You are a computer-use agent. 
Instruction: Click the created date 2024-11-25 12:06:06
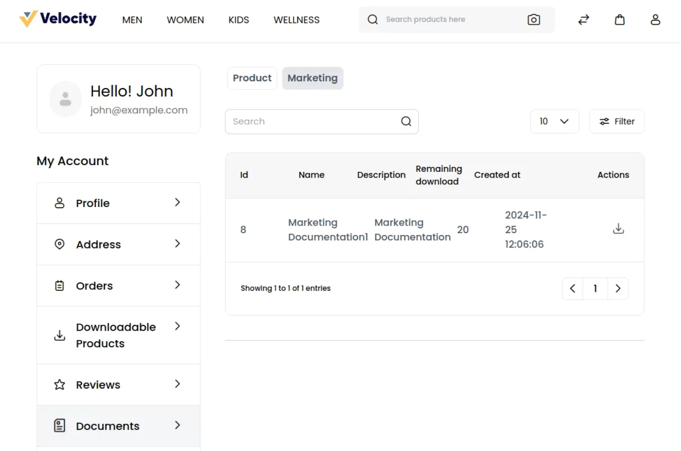[526, 230]
